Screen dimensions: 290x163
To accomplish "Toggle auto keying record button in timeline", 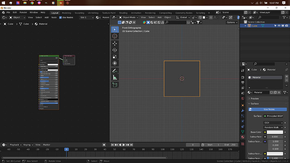I will (104, 145).
